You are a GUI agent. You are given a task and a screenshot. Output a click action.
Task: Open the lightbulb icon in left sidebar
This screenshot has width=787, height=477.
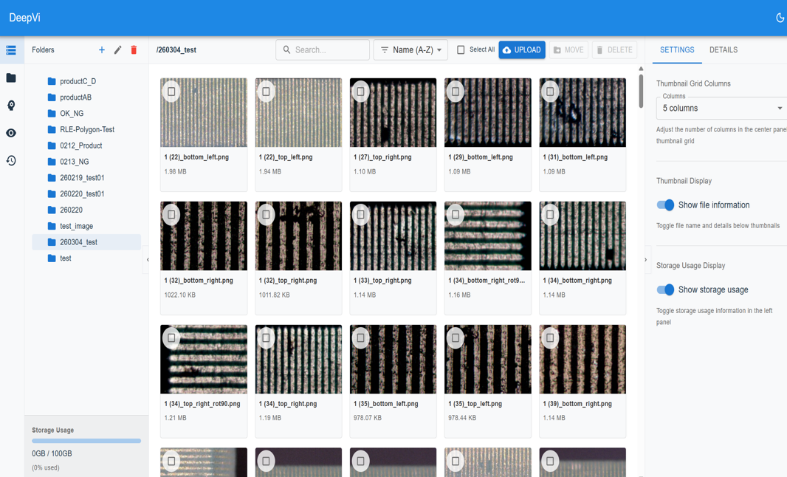tap(11, 106)
